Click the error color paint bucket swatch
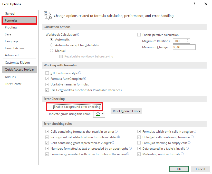Image resolution: width=212 pixels, height=174 pixels. pyautogui.click(x=98, y=114)
